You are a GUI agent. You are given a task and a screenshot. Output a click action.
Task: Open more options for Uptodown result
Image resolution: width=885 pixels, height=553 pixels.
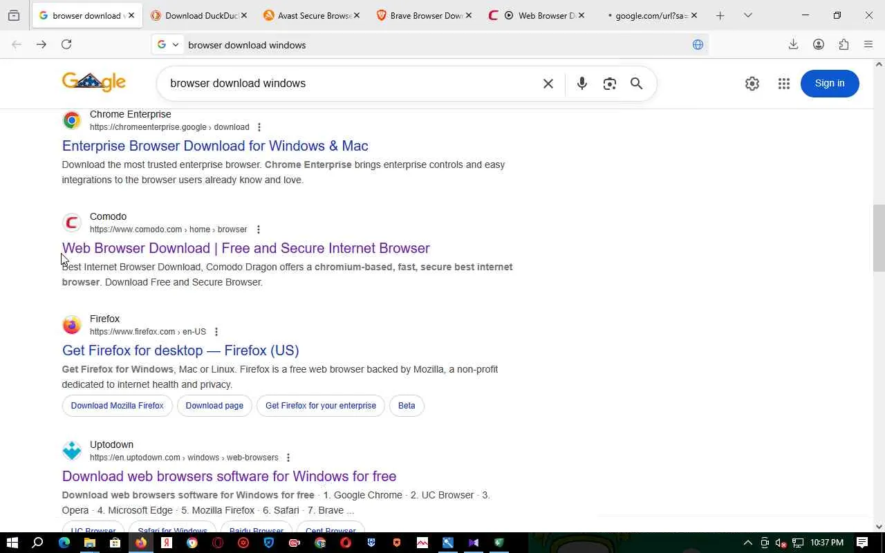point(288,458)
